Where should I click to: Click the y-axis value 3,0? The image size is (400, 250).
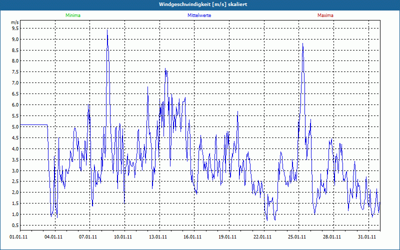[15, 170]
